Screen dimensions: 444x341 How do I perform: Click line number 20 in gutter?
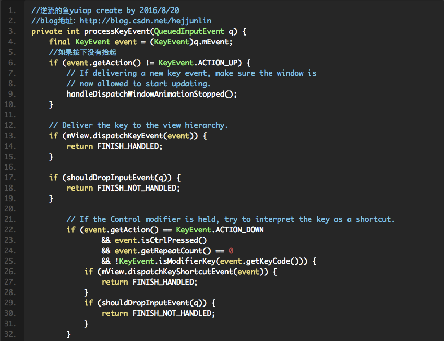(x=10, y=209)
